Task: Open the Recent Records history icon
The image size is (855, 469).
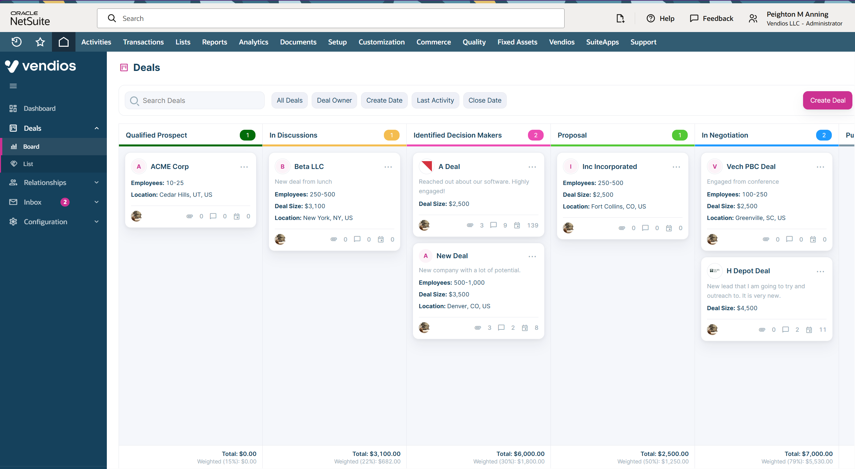Action: [x=16, y=42]
